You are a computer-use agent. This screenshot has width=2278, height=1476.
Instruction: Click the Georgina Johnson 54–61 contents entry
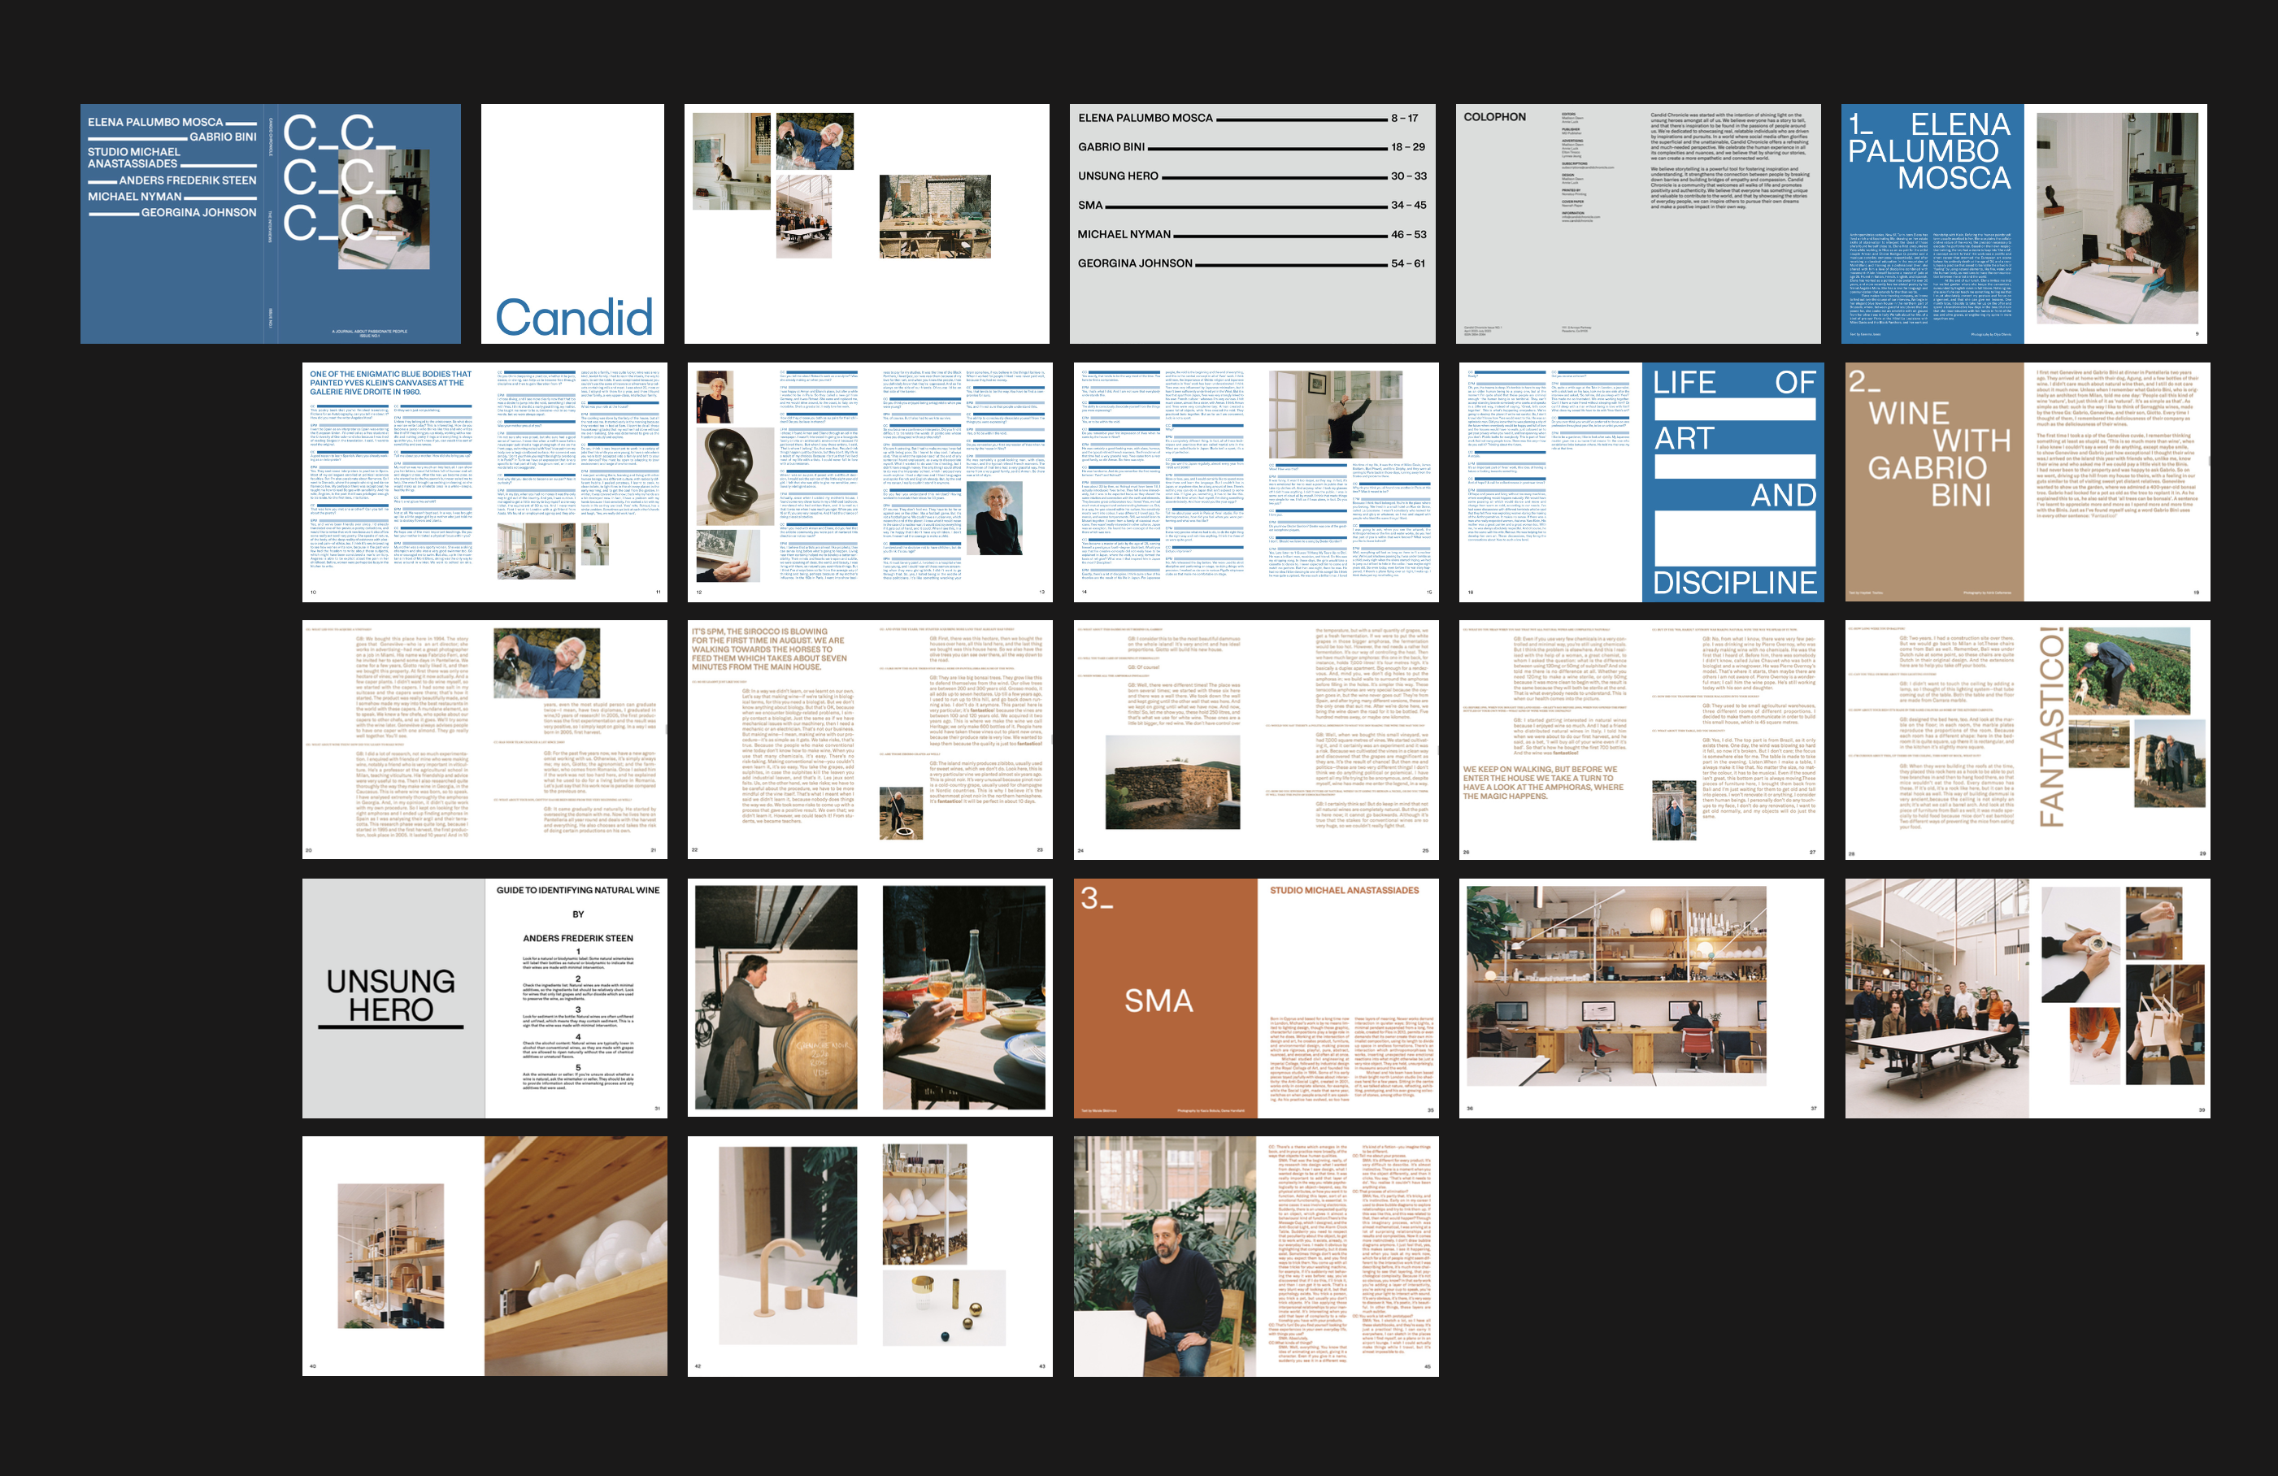1251,263
